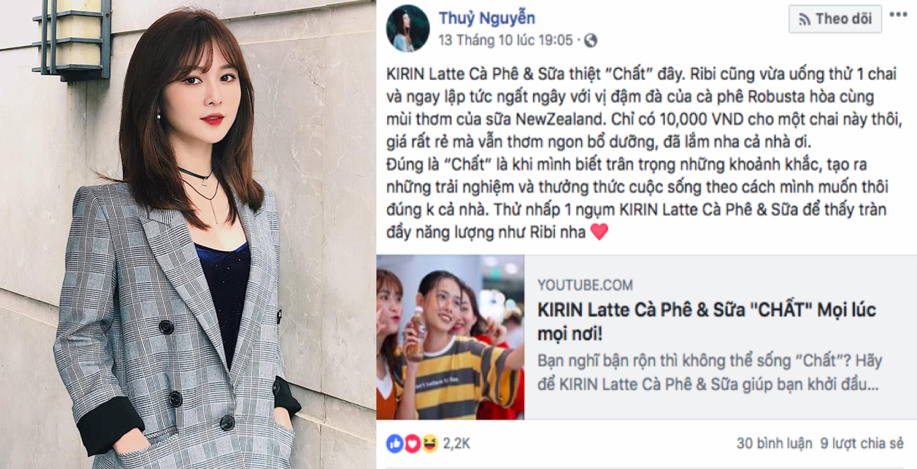Image resolution: width=917 pixels, height=469 pixels.
Task: Show the 9 lượt chia sẻ shares
Action: [x=862, y=443]
